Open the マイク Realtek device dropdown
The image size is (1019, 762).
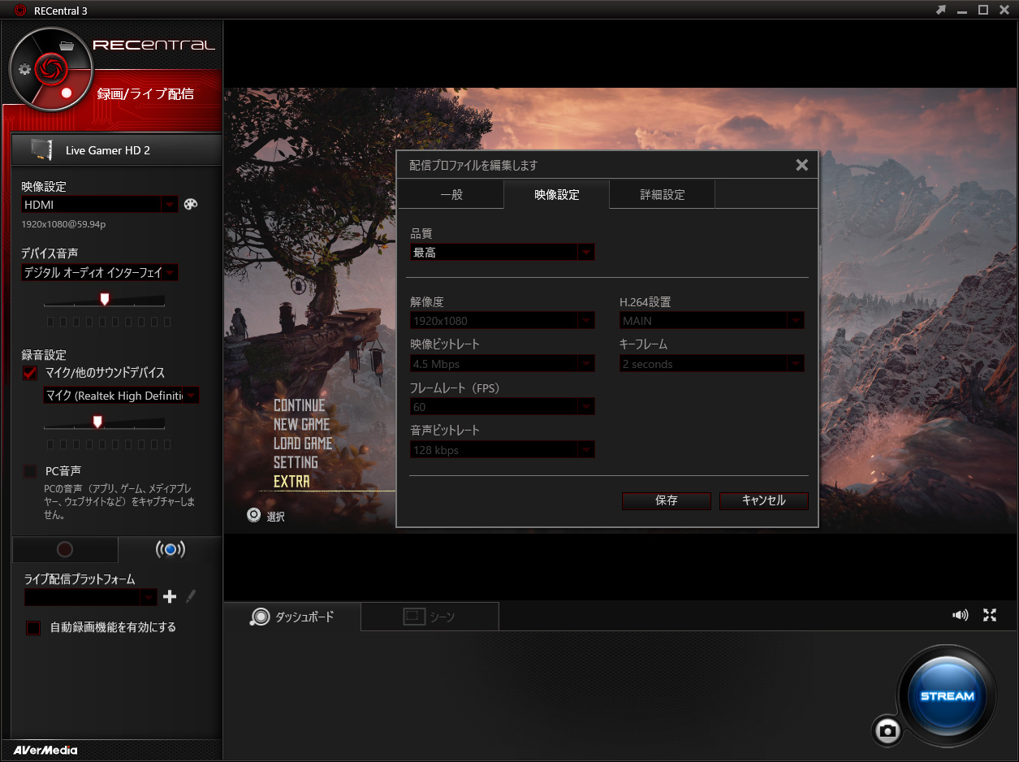[x=121, y=396]
